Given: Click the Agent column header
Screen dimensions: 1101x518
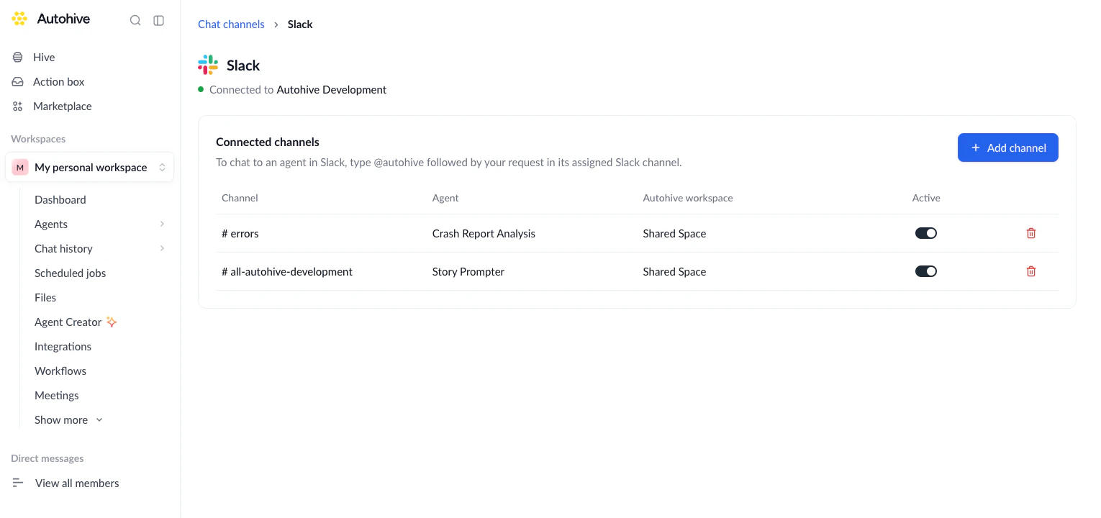Looking at the screenshot, I should tap(445, 198).
